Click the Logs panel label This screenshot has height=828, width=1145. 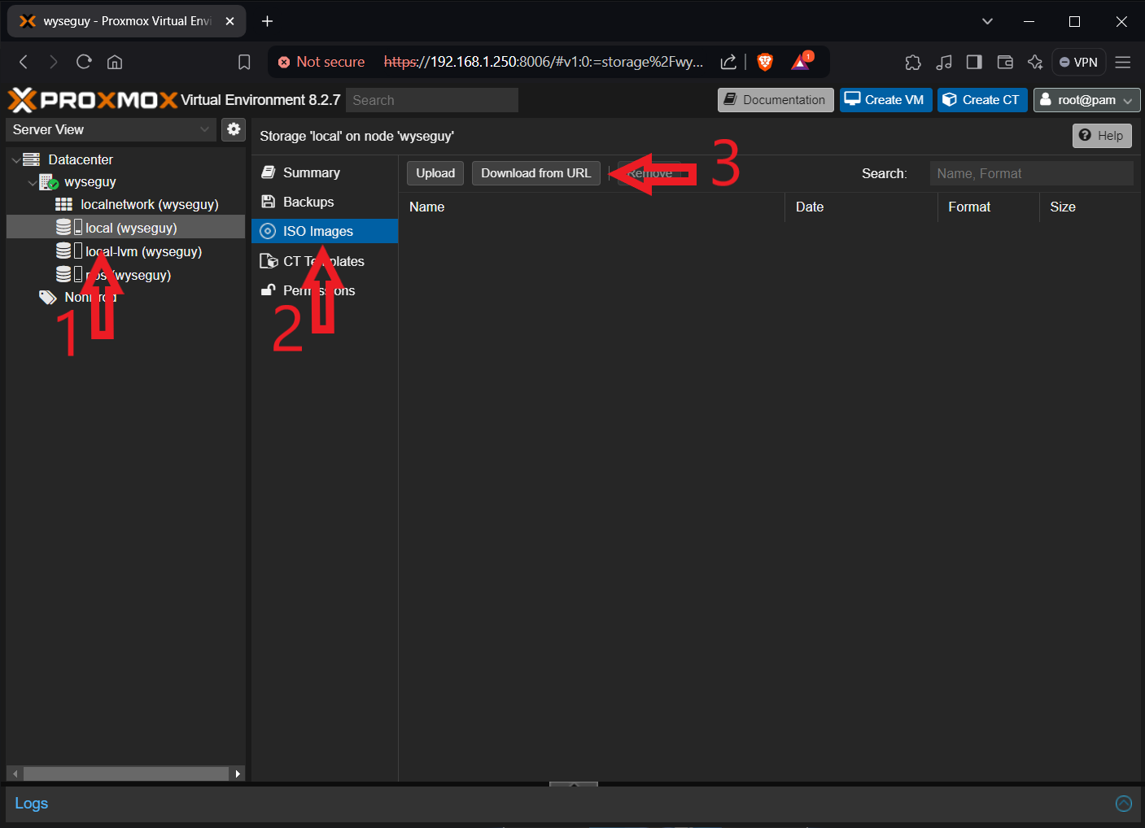point(32,804)
